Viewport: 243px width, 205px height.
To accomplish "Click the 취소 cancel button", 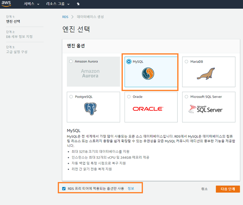I will (x=204, y=189).
